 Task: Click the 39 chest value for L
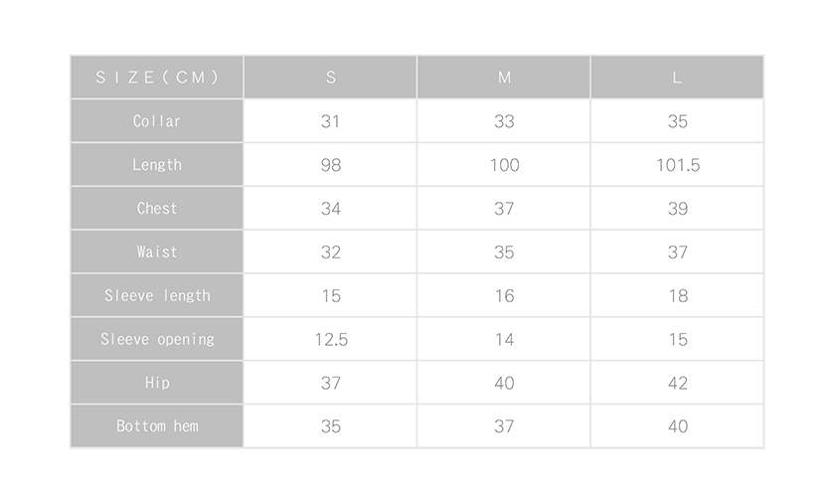677,208
